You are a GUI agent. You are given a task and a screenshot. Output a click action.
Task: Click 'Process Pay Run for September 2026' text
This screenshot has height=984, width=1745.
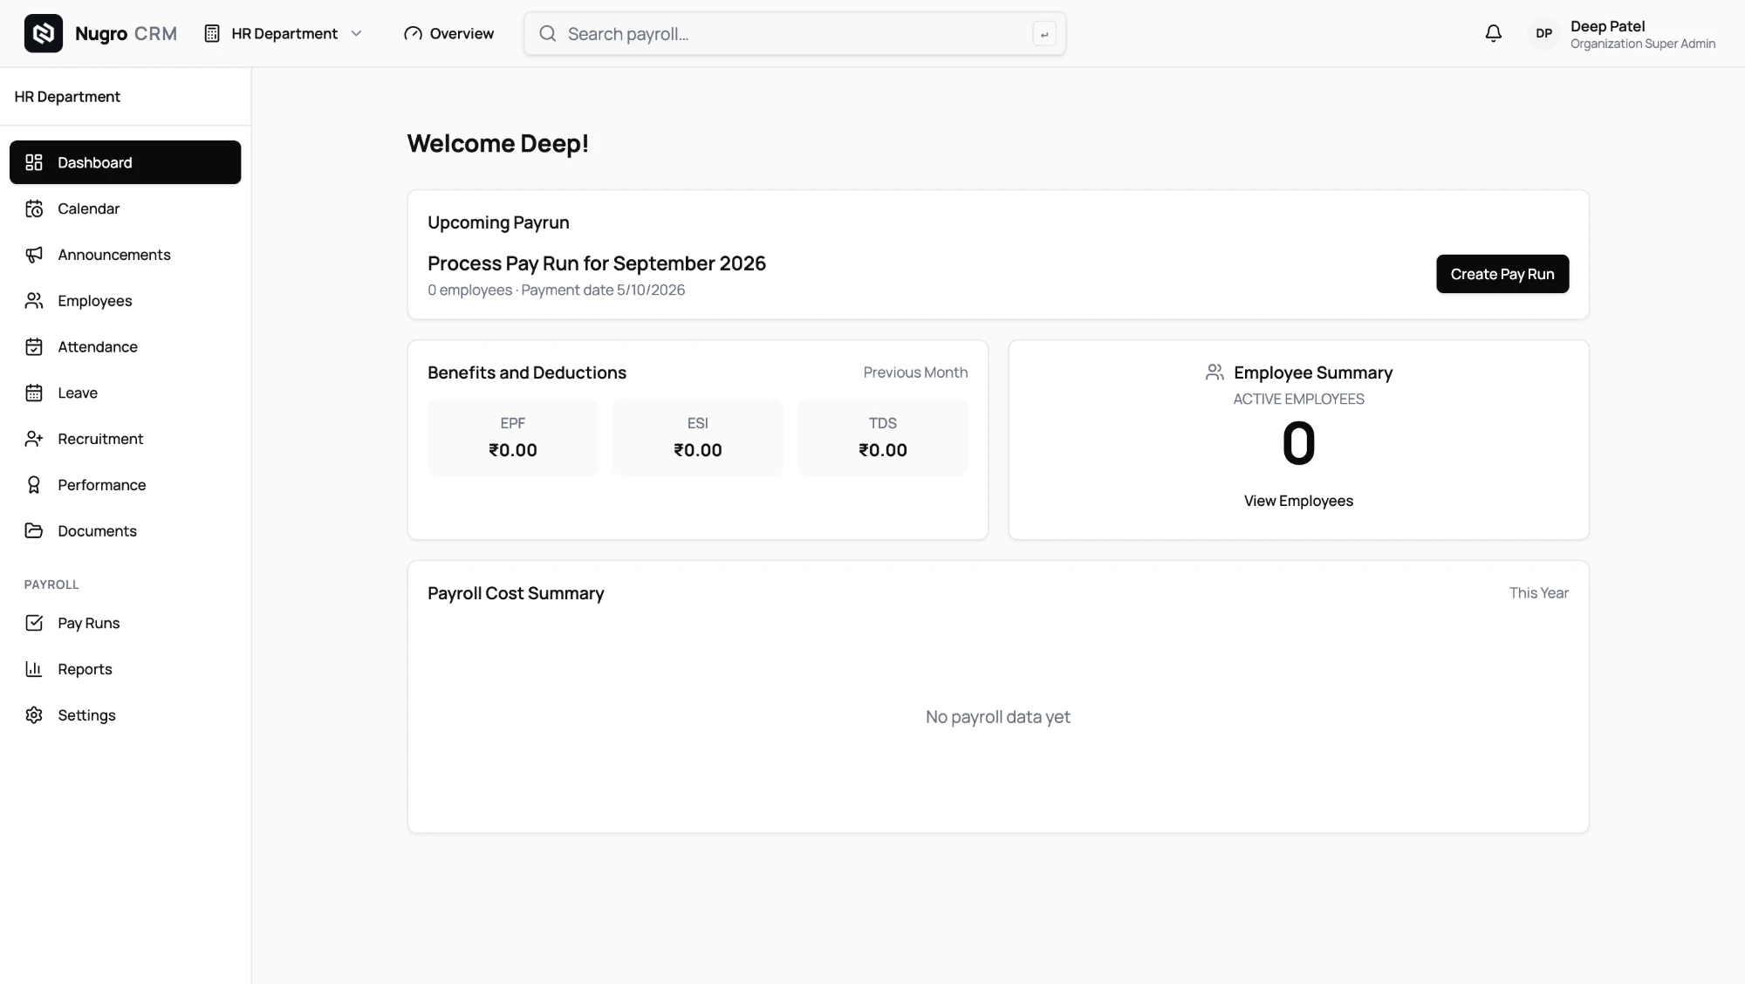coord(597,263)
